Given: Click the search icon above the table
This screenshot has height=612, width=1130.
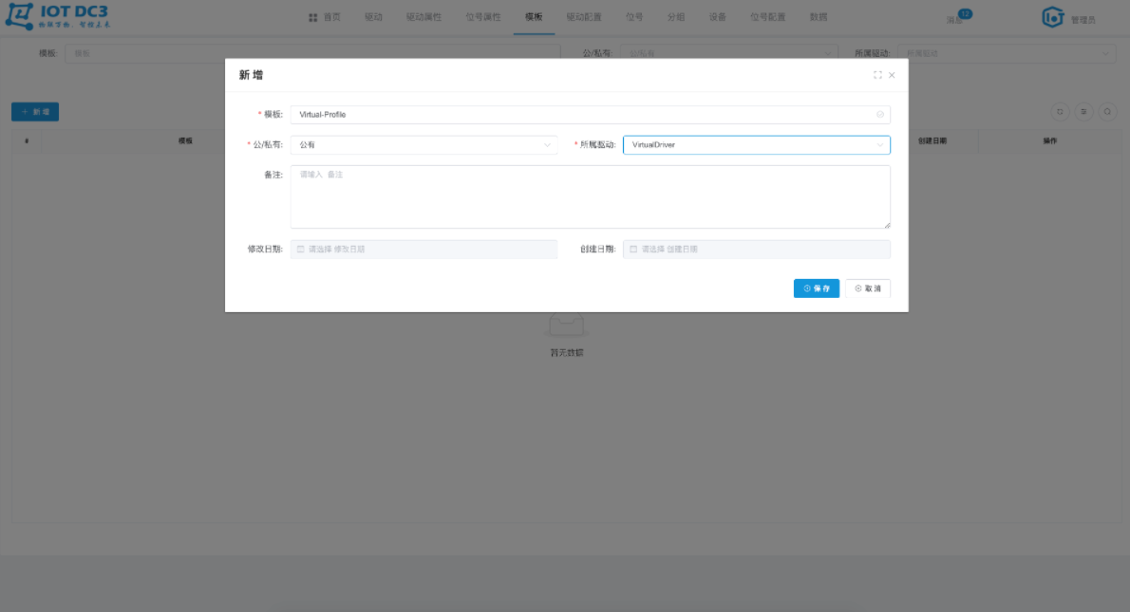Looking at the screenshot, I should [1107, 112].
